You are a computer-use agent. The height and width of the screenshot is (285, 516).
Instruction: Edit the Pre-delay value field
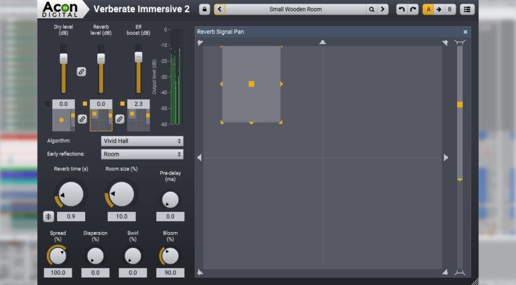tap(170, 217)
